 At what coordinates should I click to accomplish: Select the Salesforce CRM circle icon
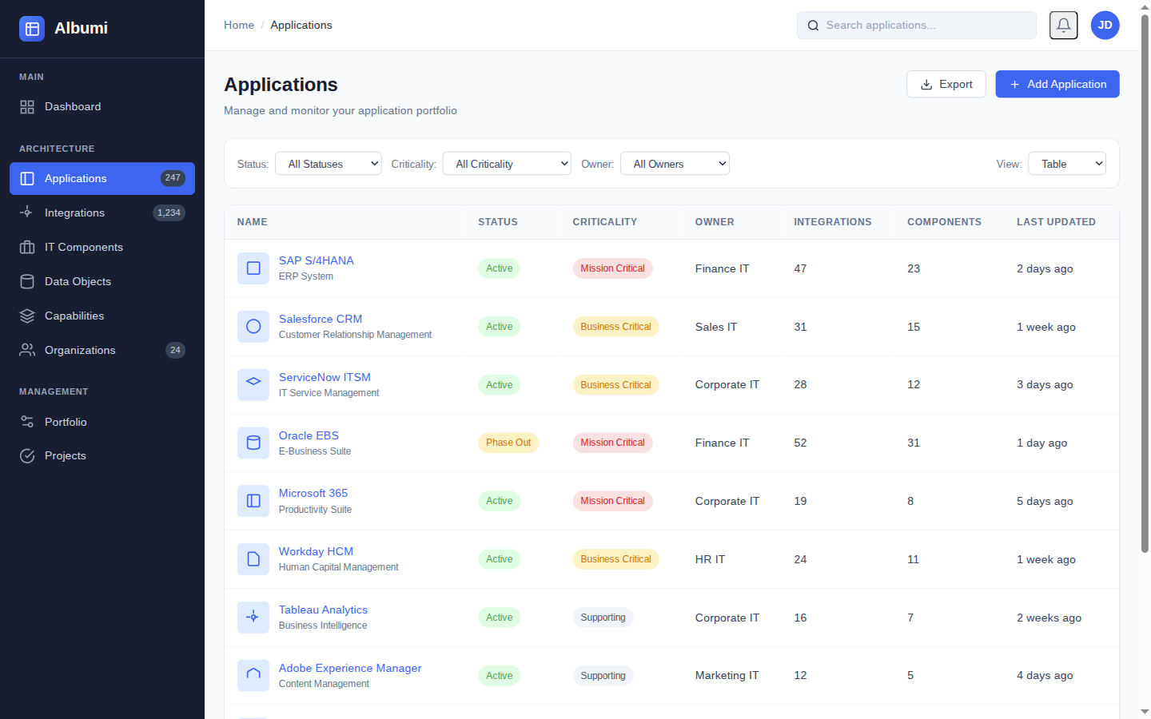[253, 326]
